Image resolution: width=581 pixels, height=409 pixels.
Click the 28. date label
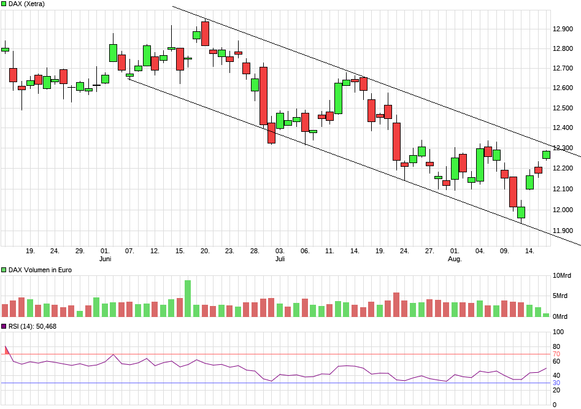click(255, 251)
